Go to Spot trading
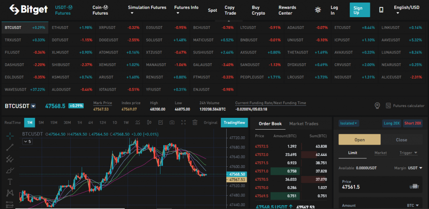This screenshot has height=209, width=429. point(212,10)
